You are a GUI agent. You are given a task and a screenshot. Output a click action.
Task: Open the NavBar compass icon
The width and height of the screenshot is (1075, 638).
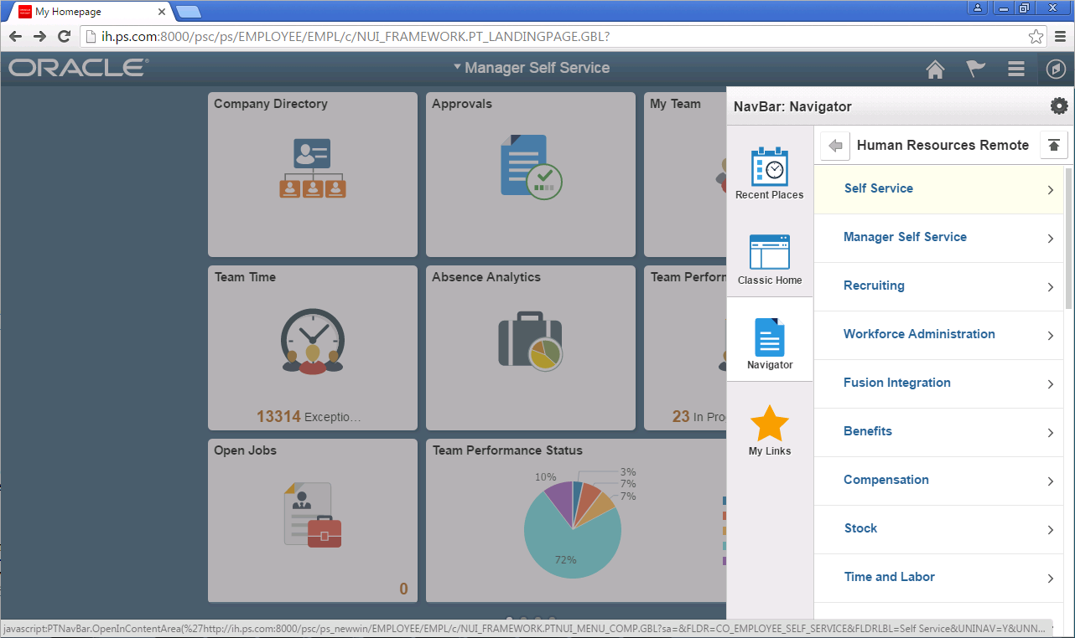1056,69
